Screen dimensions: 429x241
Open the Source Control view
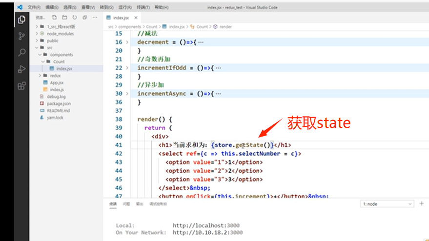tap(21, 36)
